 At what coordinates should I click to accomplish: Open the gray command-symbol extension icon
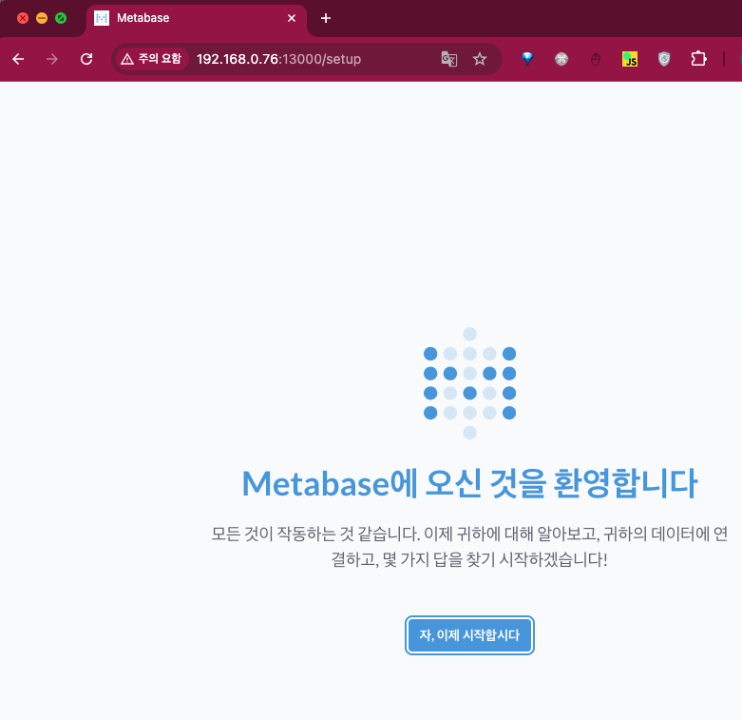(561, 59)
